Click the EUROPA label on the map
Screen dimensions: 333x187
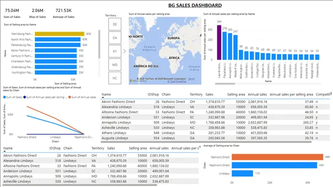173,38
